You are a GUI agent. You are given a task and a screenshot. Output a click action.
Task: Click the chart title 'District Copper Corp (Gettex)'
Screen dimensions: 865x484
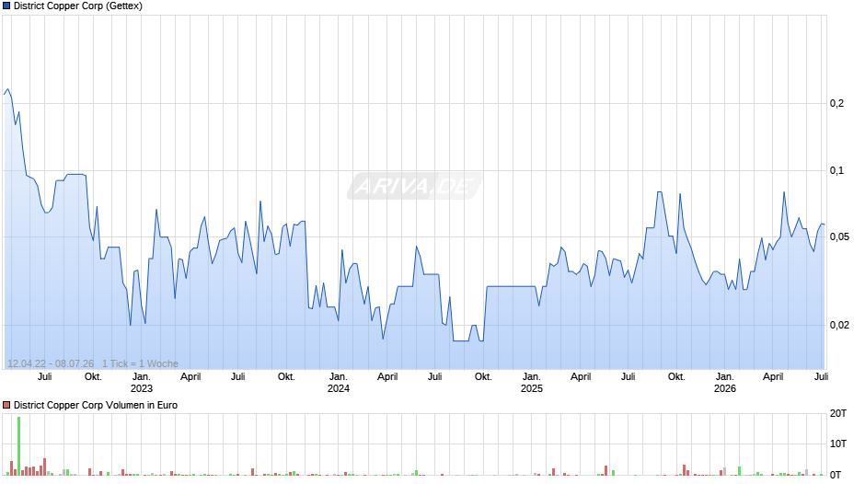[78, 6]
